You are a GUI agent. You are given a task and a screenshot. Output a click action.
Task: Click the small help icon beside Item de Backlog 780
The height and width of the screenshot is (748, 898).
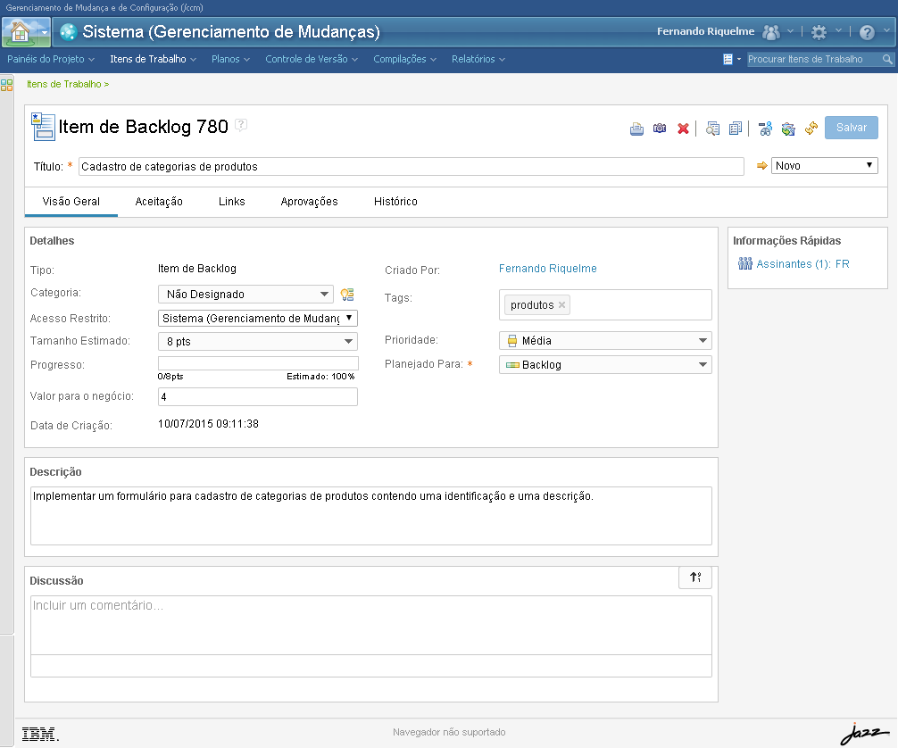(241, 124)
